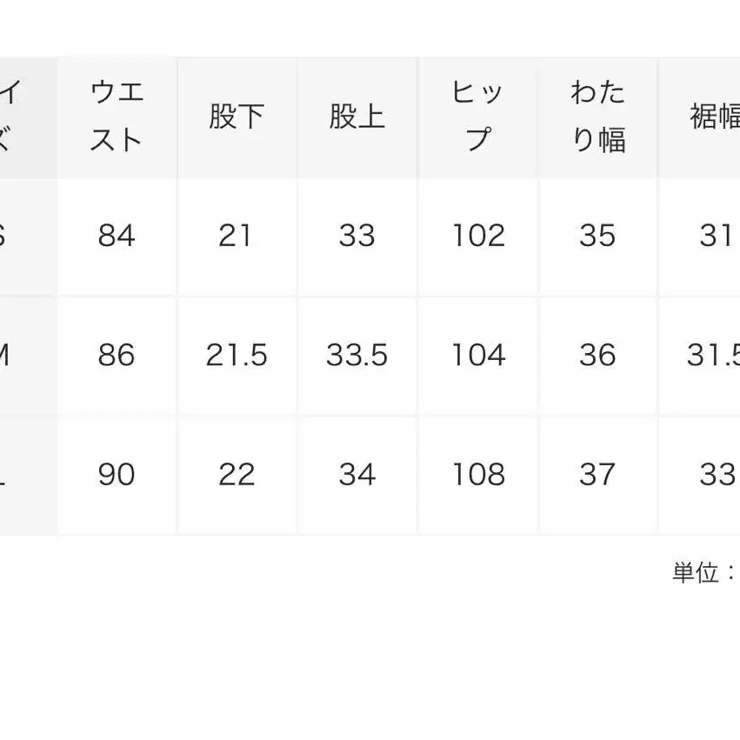Select waist value 84 cell
Screen dimensions: 740x740
click(x=117, y=236)
